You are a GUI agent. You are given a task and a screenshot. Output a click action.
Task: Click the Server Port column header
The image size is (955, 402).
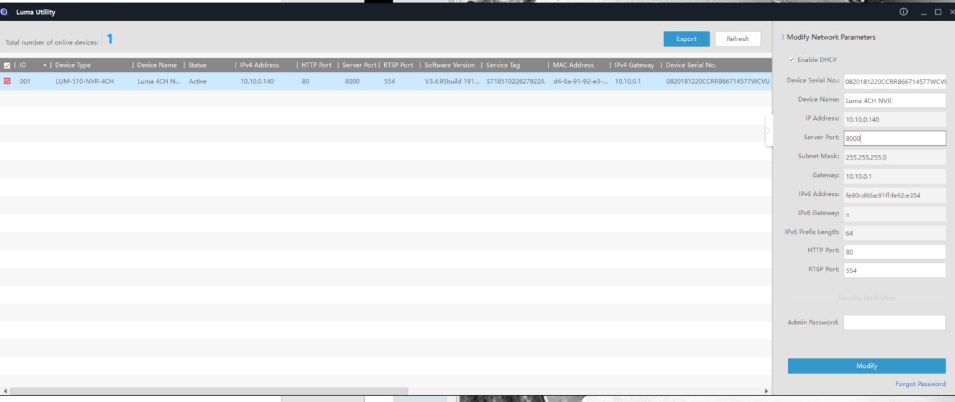(x=359, y=65)
